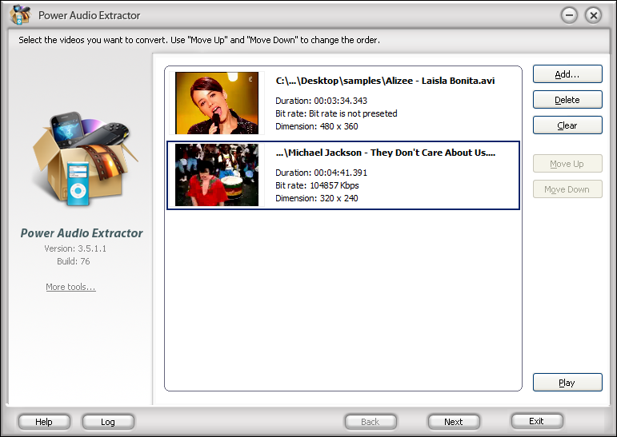Screen dimensions: 617x437
Task: Clear the video list
Action: 567,125
